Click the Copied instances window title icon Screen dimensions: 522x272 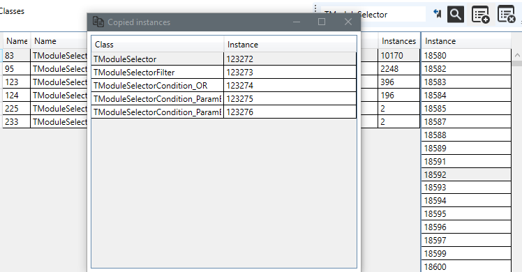pos(98,22)
